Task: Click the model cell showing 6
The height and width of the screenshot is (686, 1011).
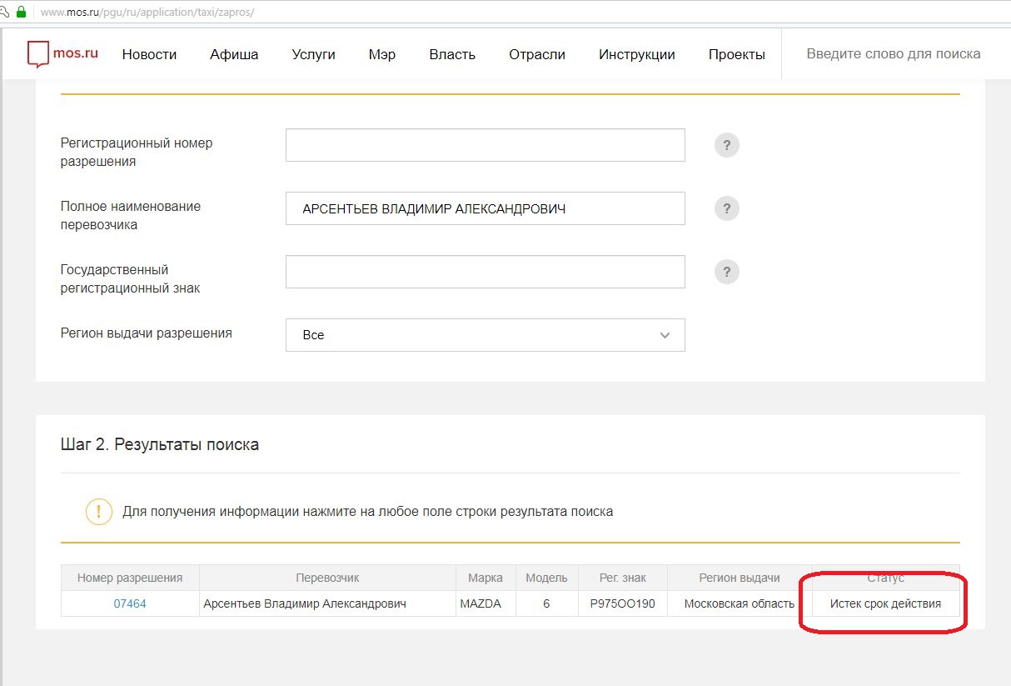Action: coord(546,603)
